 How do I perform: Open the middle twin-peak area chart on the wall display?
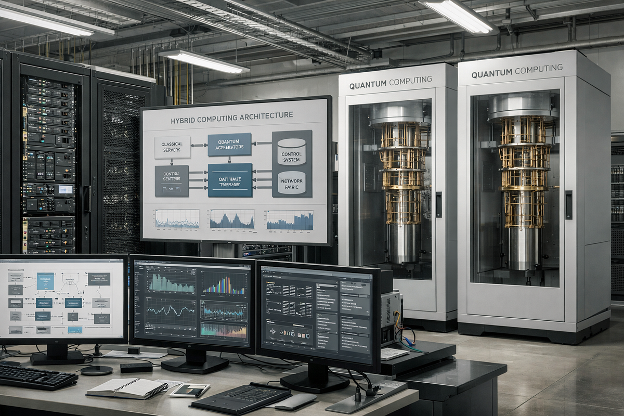[232, 219]
